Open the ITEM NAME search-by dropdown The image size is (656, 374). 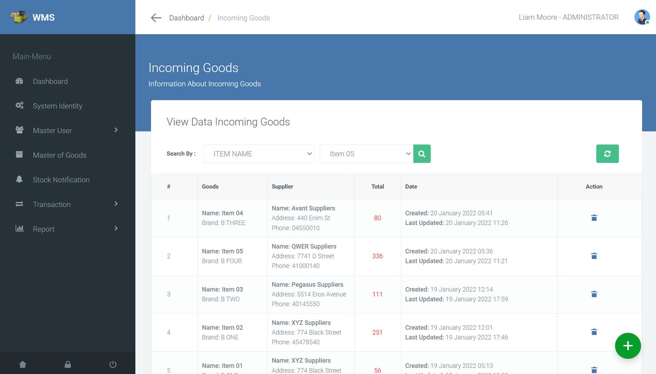click(259, 154)
